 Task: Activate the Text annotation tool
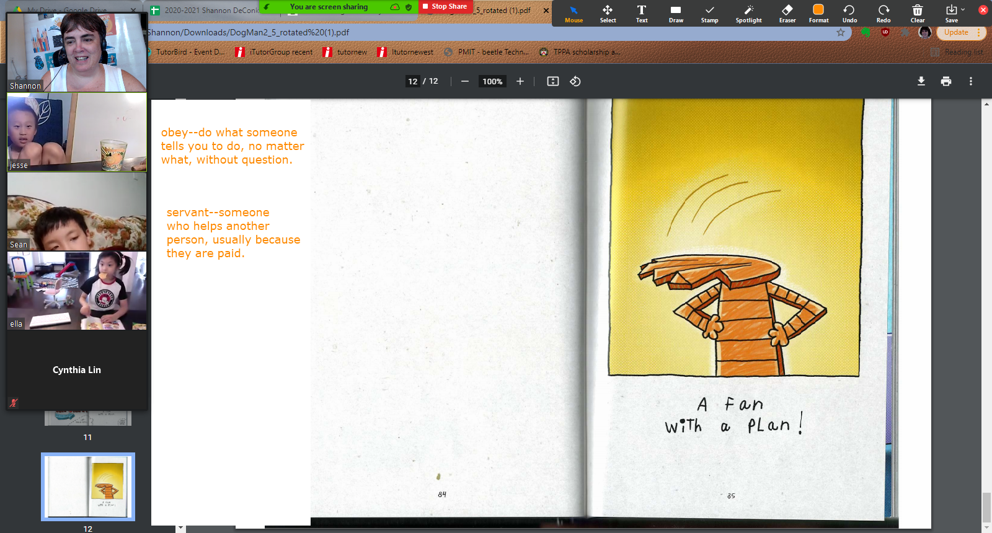tap(642, 14)
